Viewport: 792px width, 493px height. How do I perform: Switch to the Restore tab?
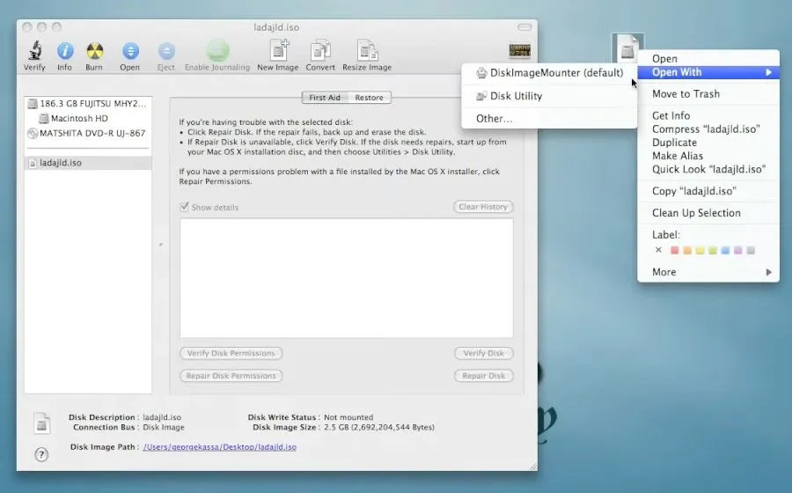[370, 98]
